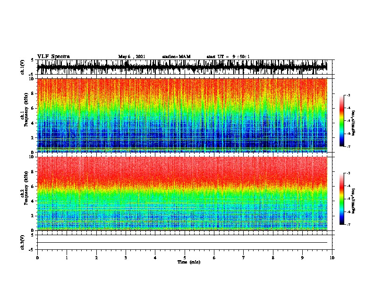This screenshot has height=289, width=374.
Task: Click the time axis tick label reading 10
Action: coord(332,257)
